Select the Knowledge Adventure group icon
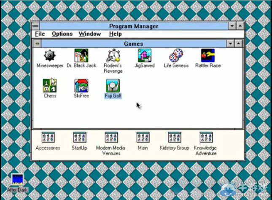 [x=206, y=137]
